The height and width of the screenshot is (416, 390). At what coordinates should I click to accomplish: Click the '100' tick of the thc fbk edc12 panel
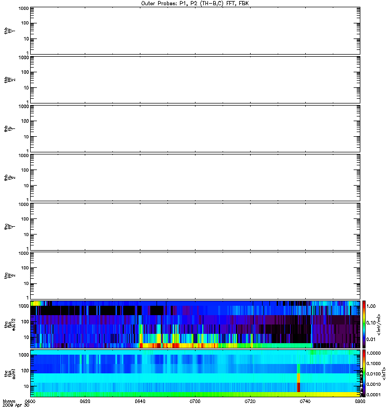coord(24,322)
